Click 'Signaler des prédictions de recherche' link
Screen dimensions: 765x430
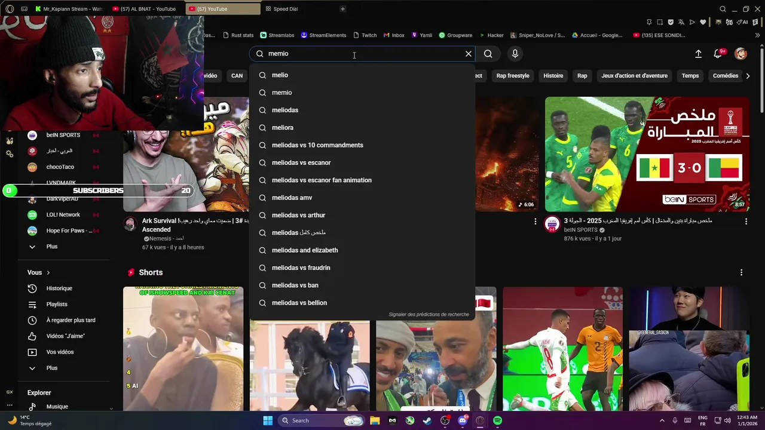(x=429, y=314)
